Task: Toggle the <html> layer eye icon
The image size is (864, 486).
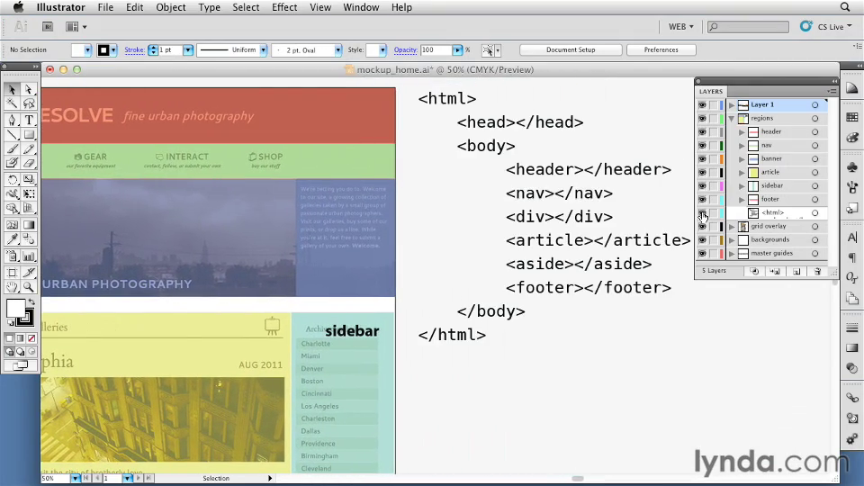Action: 702,212
